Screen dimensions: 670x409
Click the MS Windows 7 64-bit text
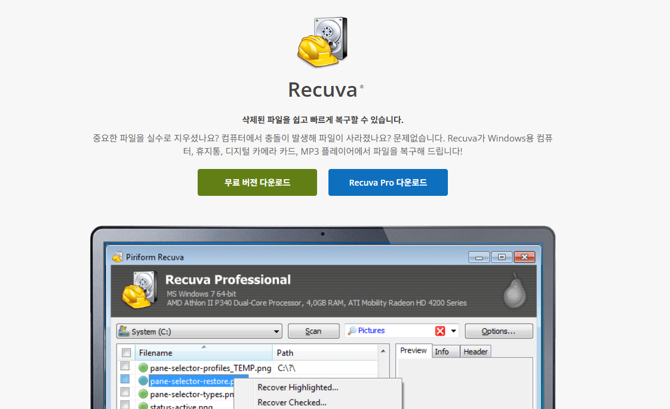(x=201, y=294)
